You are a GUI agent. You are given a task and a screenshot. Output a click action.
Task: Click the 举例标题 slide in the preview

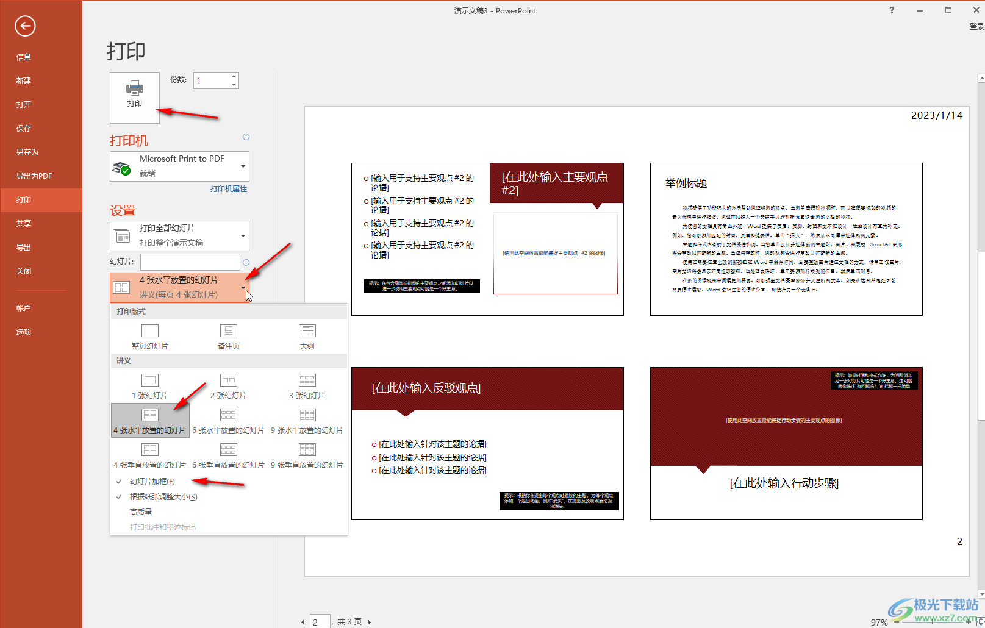pos(786,239)
